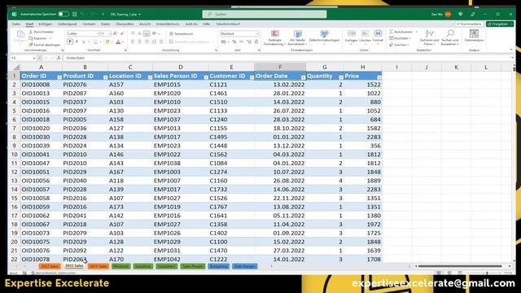Align text left in the Ausrichtung group

(x=133, y=42)
